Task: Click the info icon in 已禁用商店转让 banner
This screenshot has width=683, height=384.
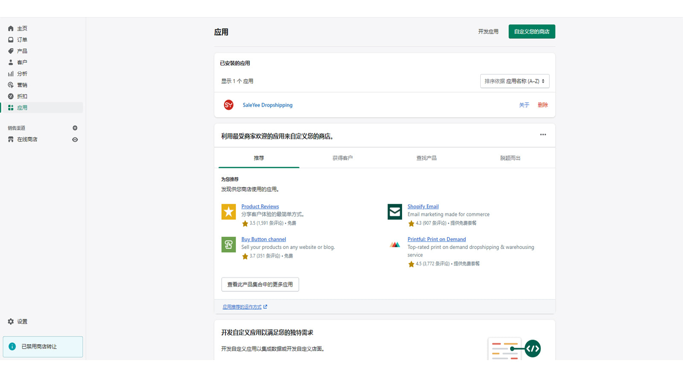Action: (12, 346)
